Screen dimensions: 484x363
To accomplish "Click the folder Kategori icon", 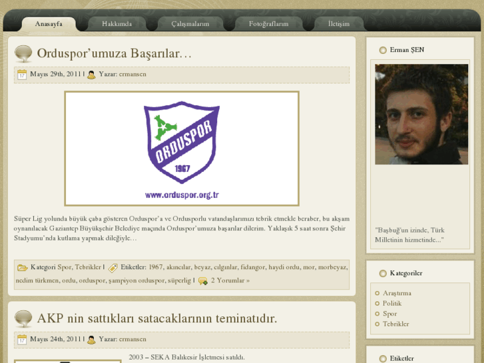I will click(23, 267).
